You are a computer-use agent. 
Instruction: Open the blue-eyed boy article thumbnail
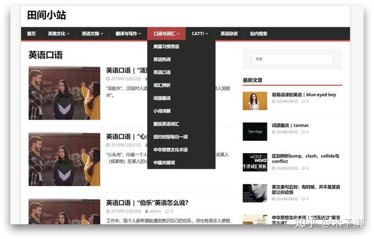tap(255, 101)
